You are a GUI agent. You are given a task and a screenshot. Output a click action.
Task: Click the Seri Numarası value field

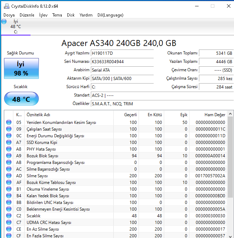(122, 61)
